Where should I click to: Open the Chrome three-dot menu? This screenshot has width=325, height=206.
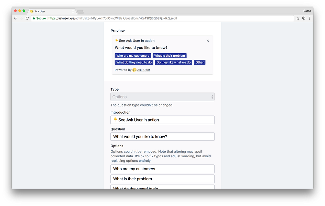[x=310, y=18]
